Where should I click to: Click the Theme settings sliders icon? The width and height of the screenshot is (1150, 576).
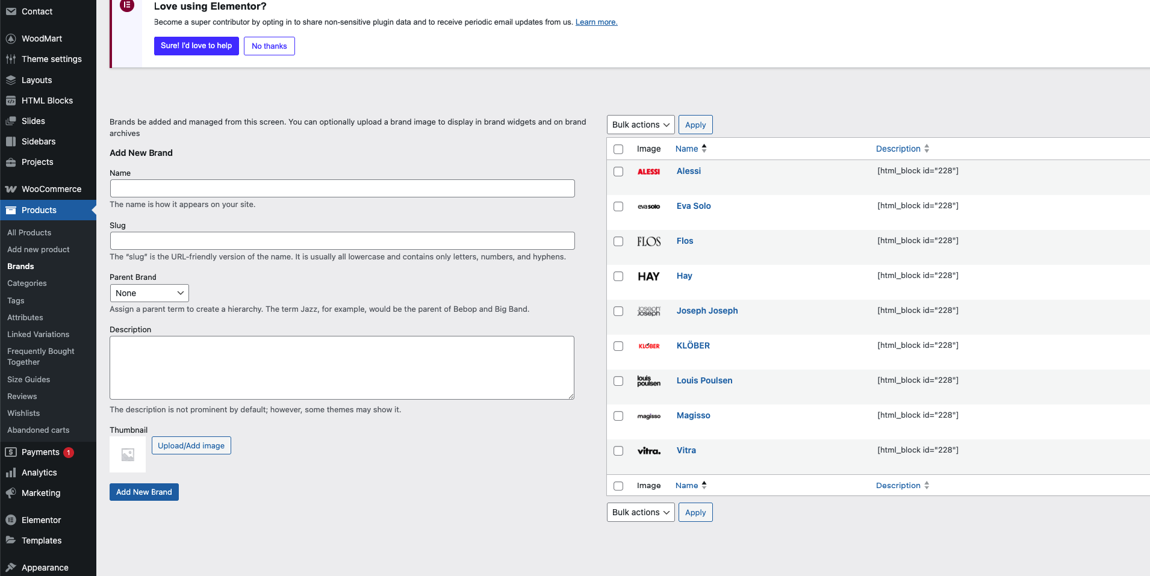11,59
